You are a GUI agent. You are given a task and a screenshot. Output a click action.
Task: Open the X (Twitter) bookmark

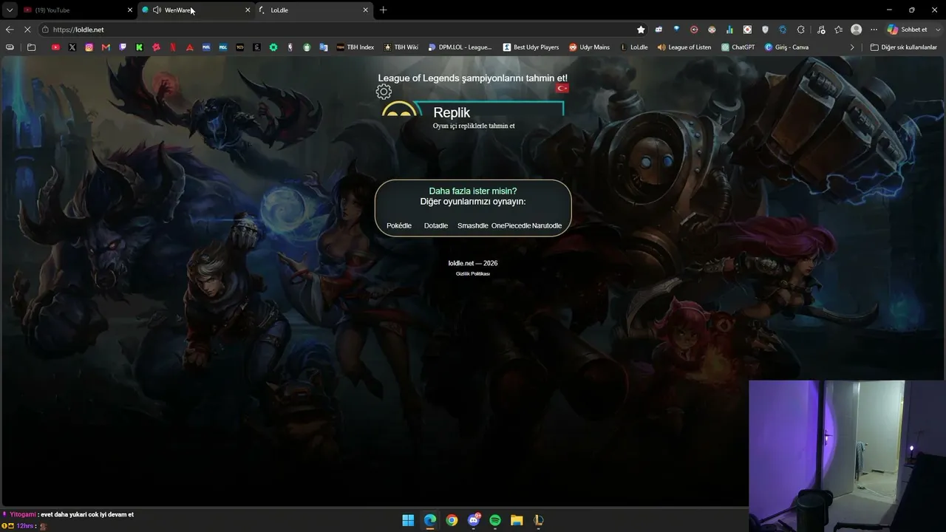click(x=72, y=47)
